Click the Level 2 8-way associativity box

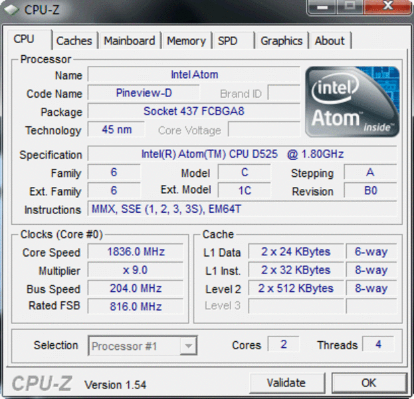click(x=371, y=289)
